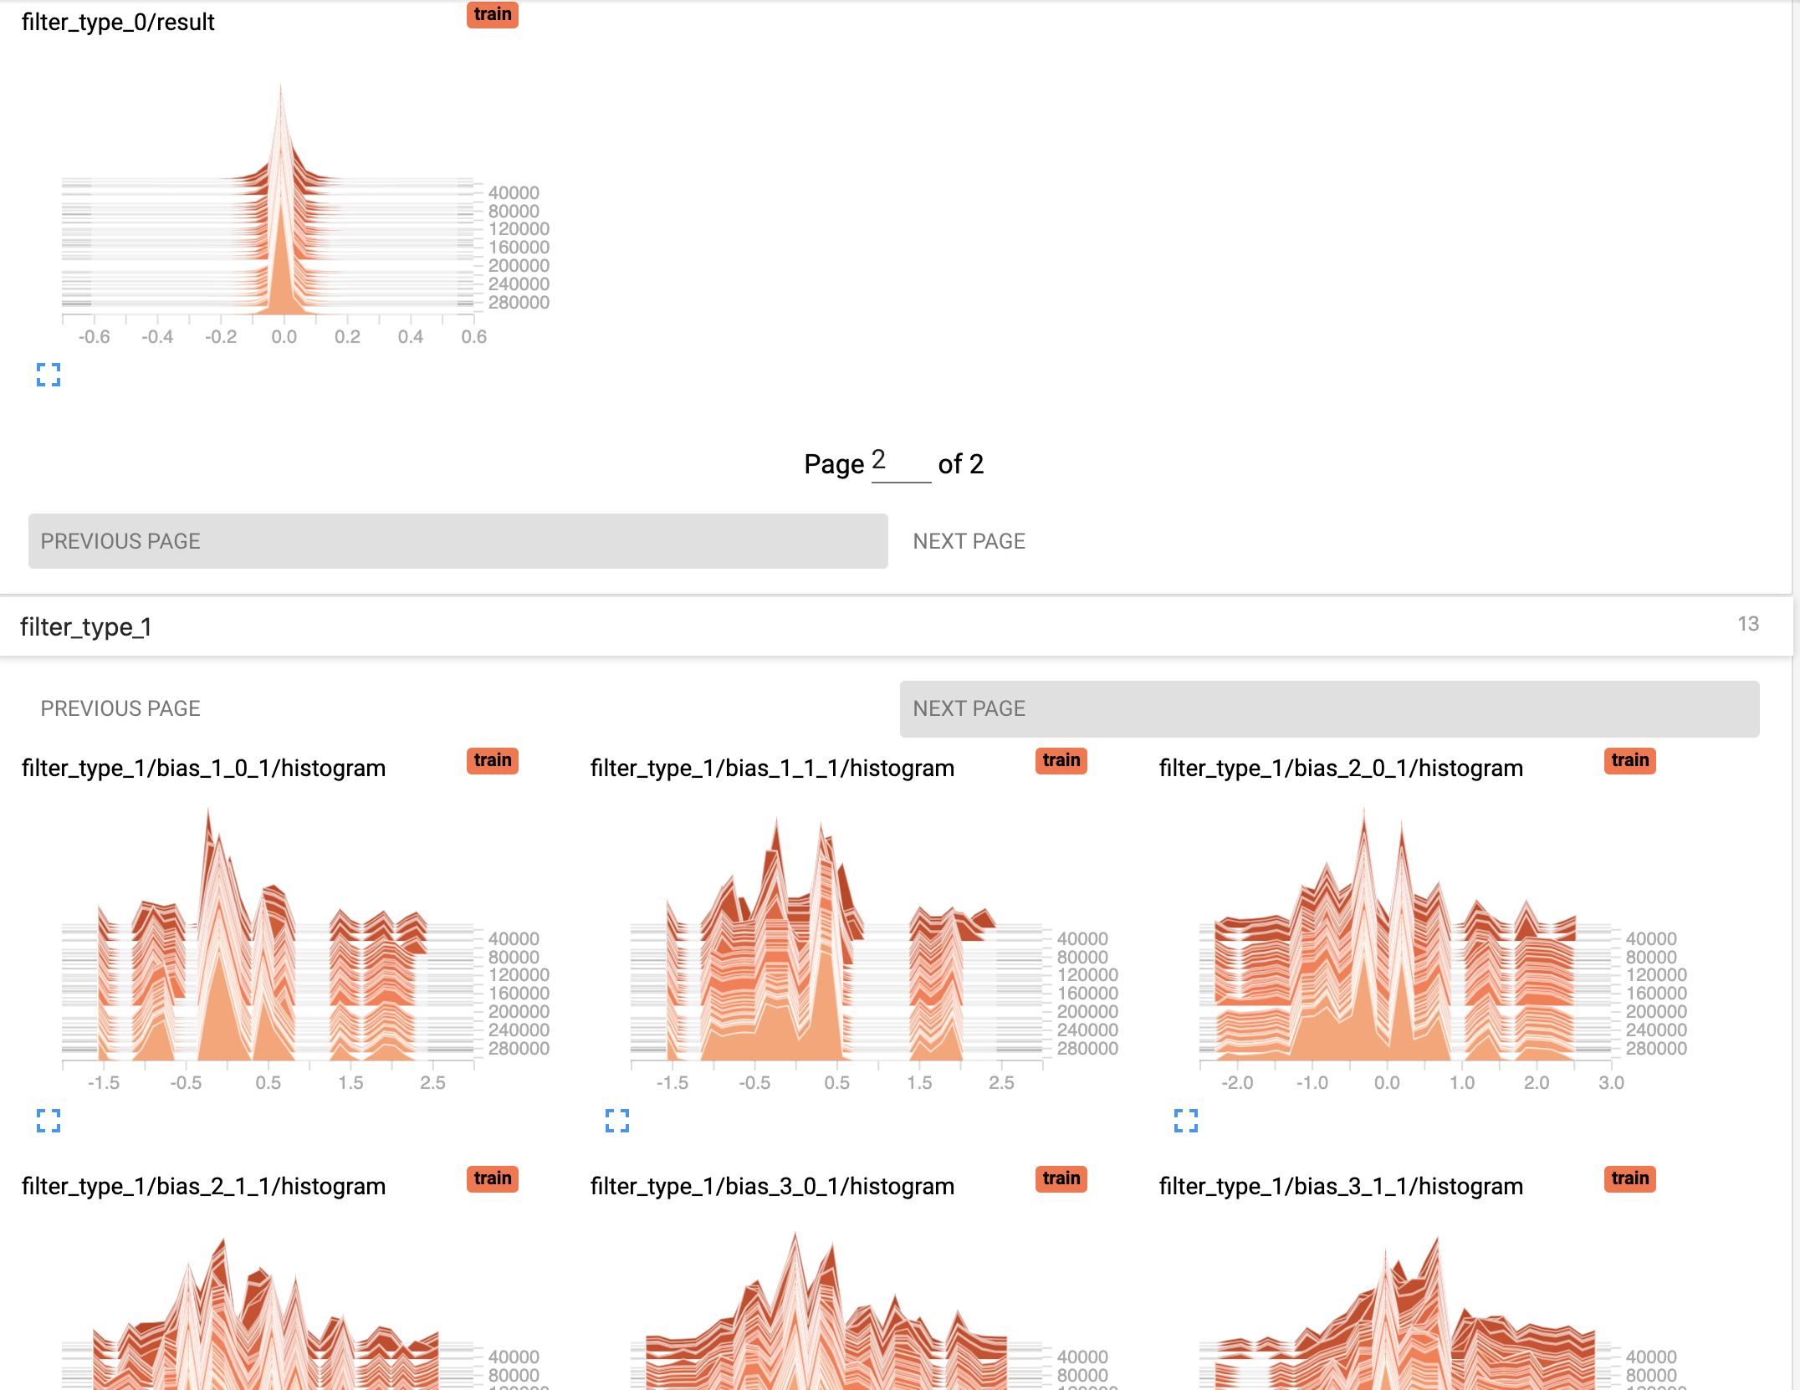This screenshot has height=1390, width=1800.
Task: Collapse the filter_type_1 section header
Action: (x=86, y=626)
